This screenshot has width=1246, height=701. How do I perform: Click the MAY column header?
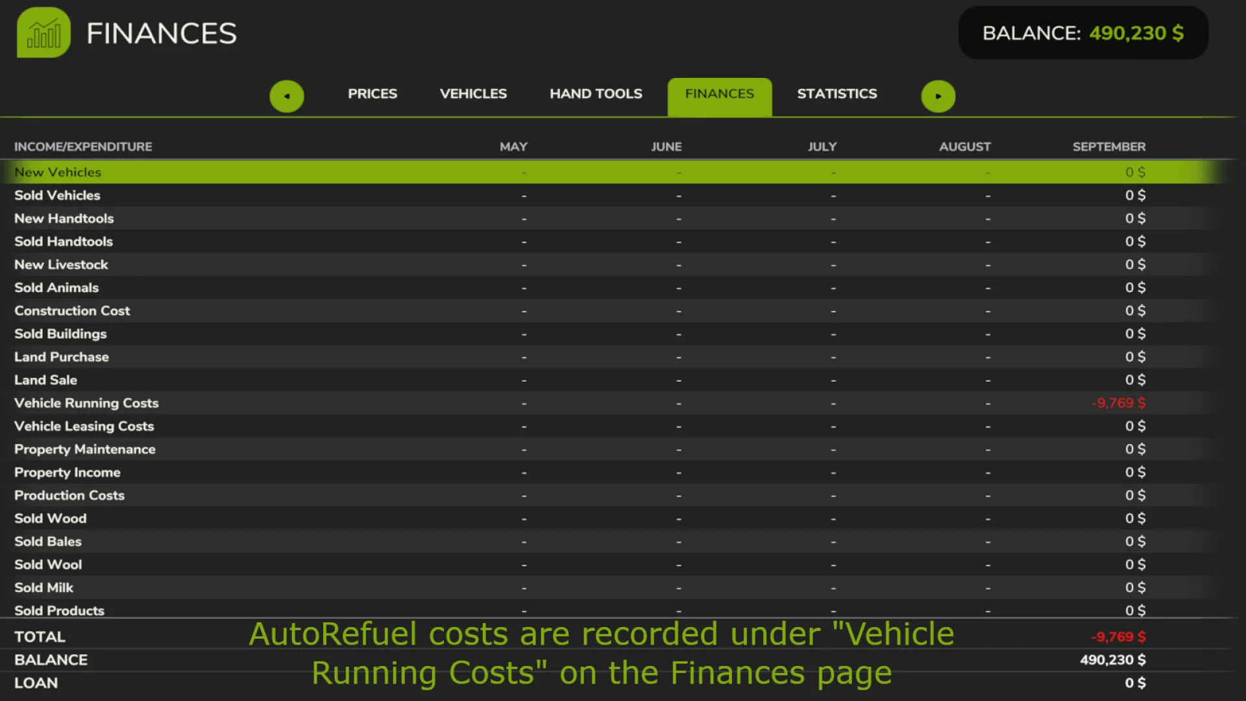[513, 146]
